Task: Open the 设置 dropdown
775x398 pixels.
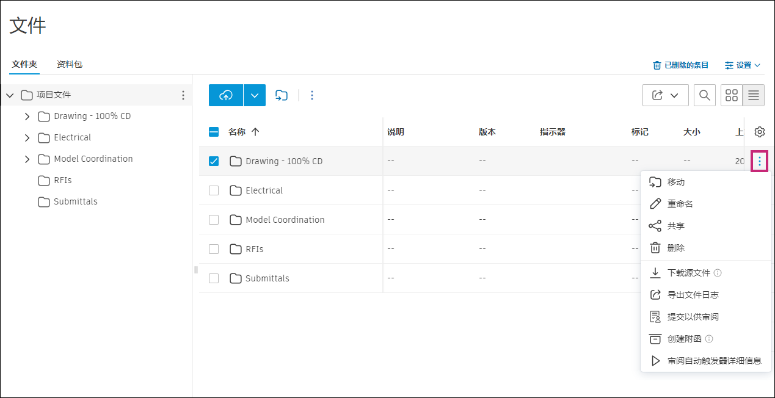Action: pyautogui.click(x=743, y=65)
